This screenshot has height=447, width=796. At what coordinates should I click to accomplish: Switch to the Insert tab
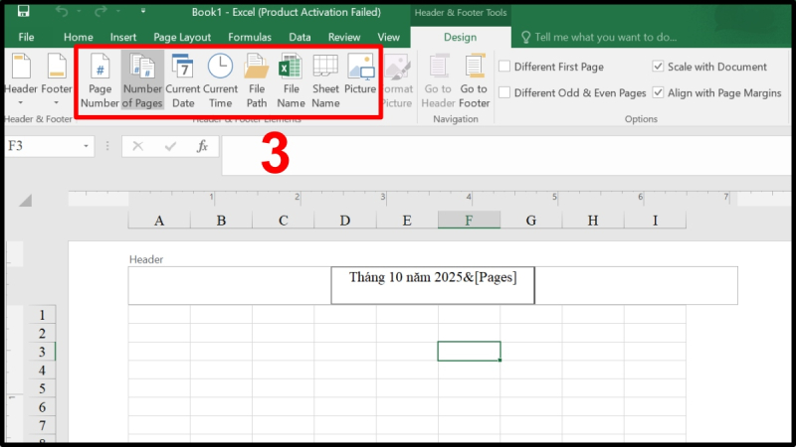tap(122, 37)
